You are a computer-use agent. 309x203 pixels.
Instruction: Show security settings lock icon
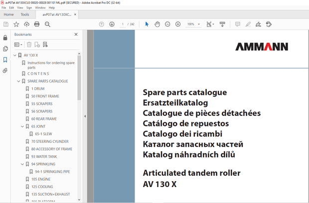pyautogui.click(x=5, y=38)
